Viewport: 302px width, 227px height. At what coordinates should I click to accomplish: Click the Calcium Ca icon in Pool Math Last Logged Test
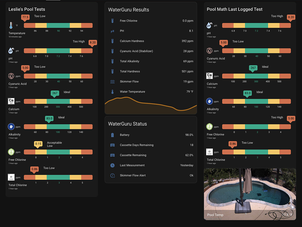pyautogui.click(x=209, y=76)
